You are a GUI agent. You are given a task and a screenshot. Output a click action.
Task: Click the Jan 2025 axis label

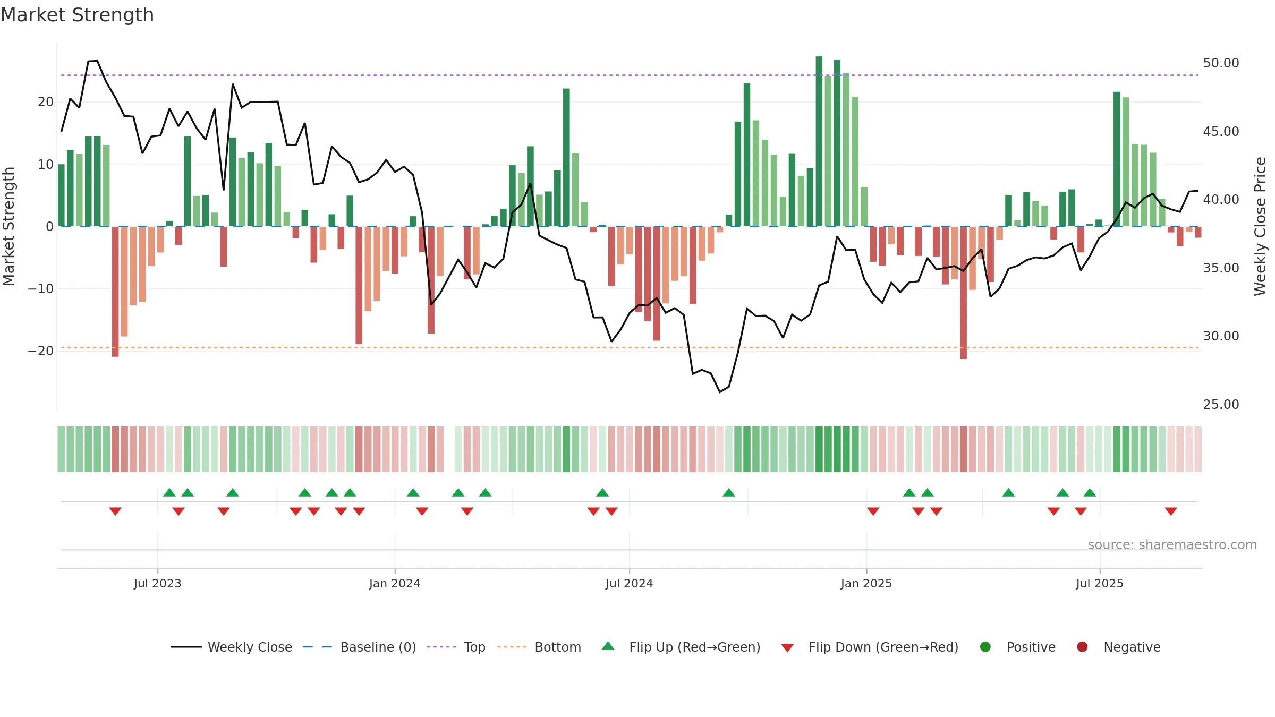(866, 583)
